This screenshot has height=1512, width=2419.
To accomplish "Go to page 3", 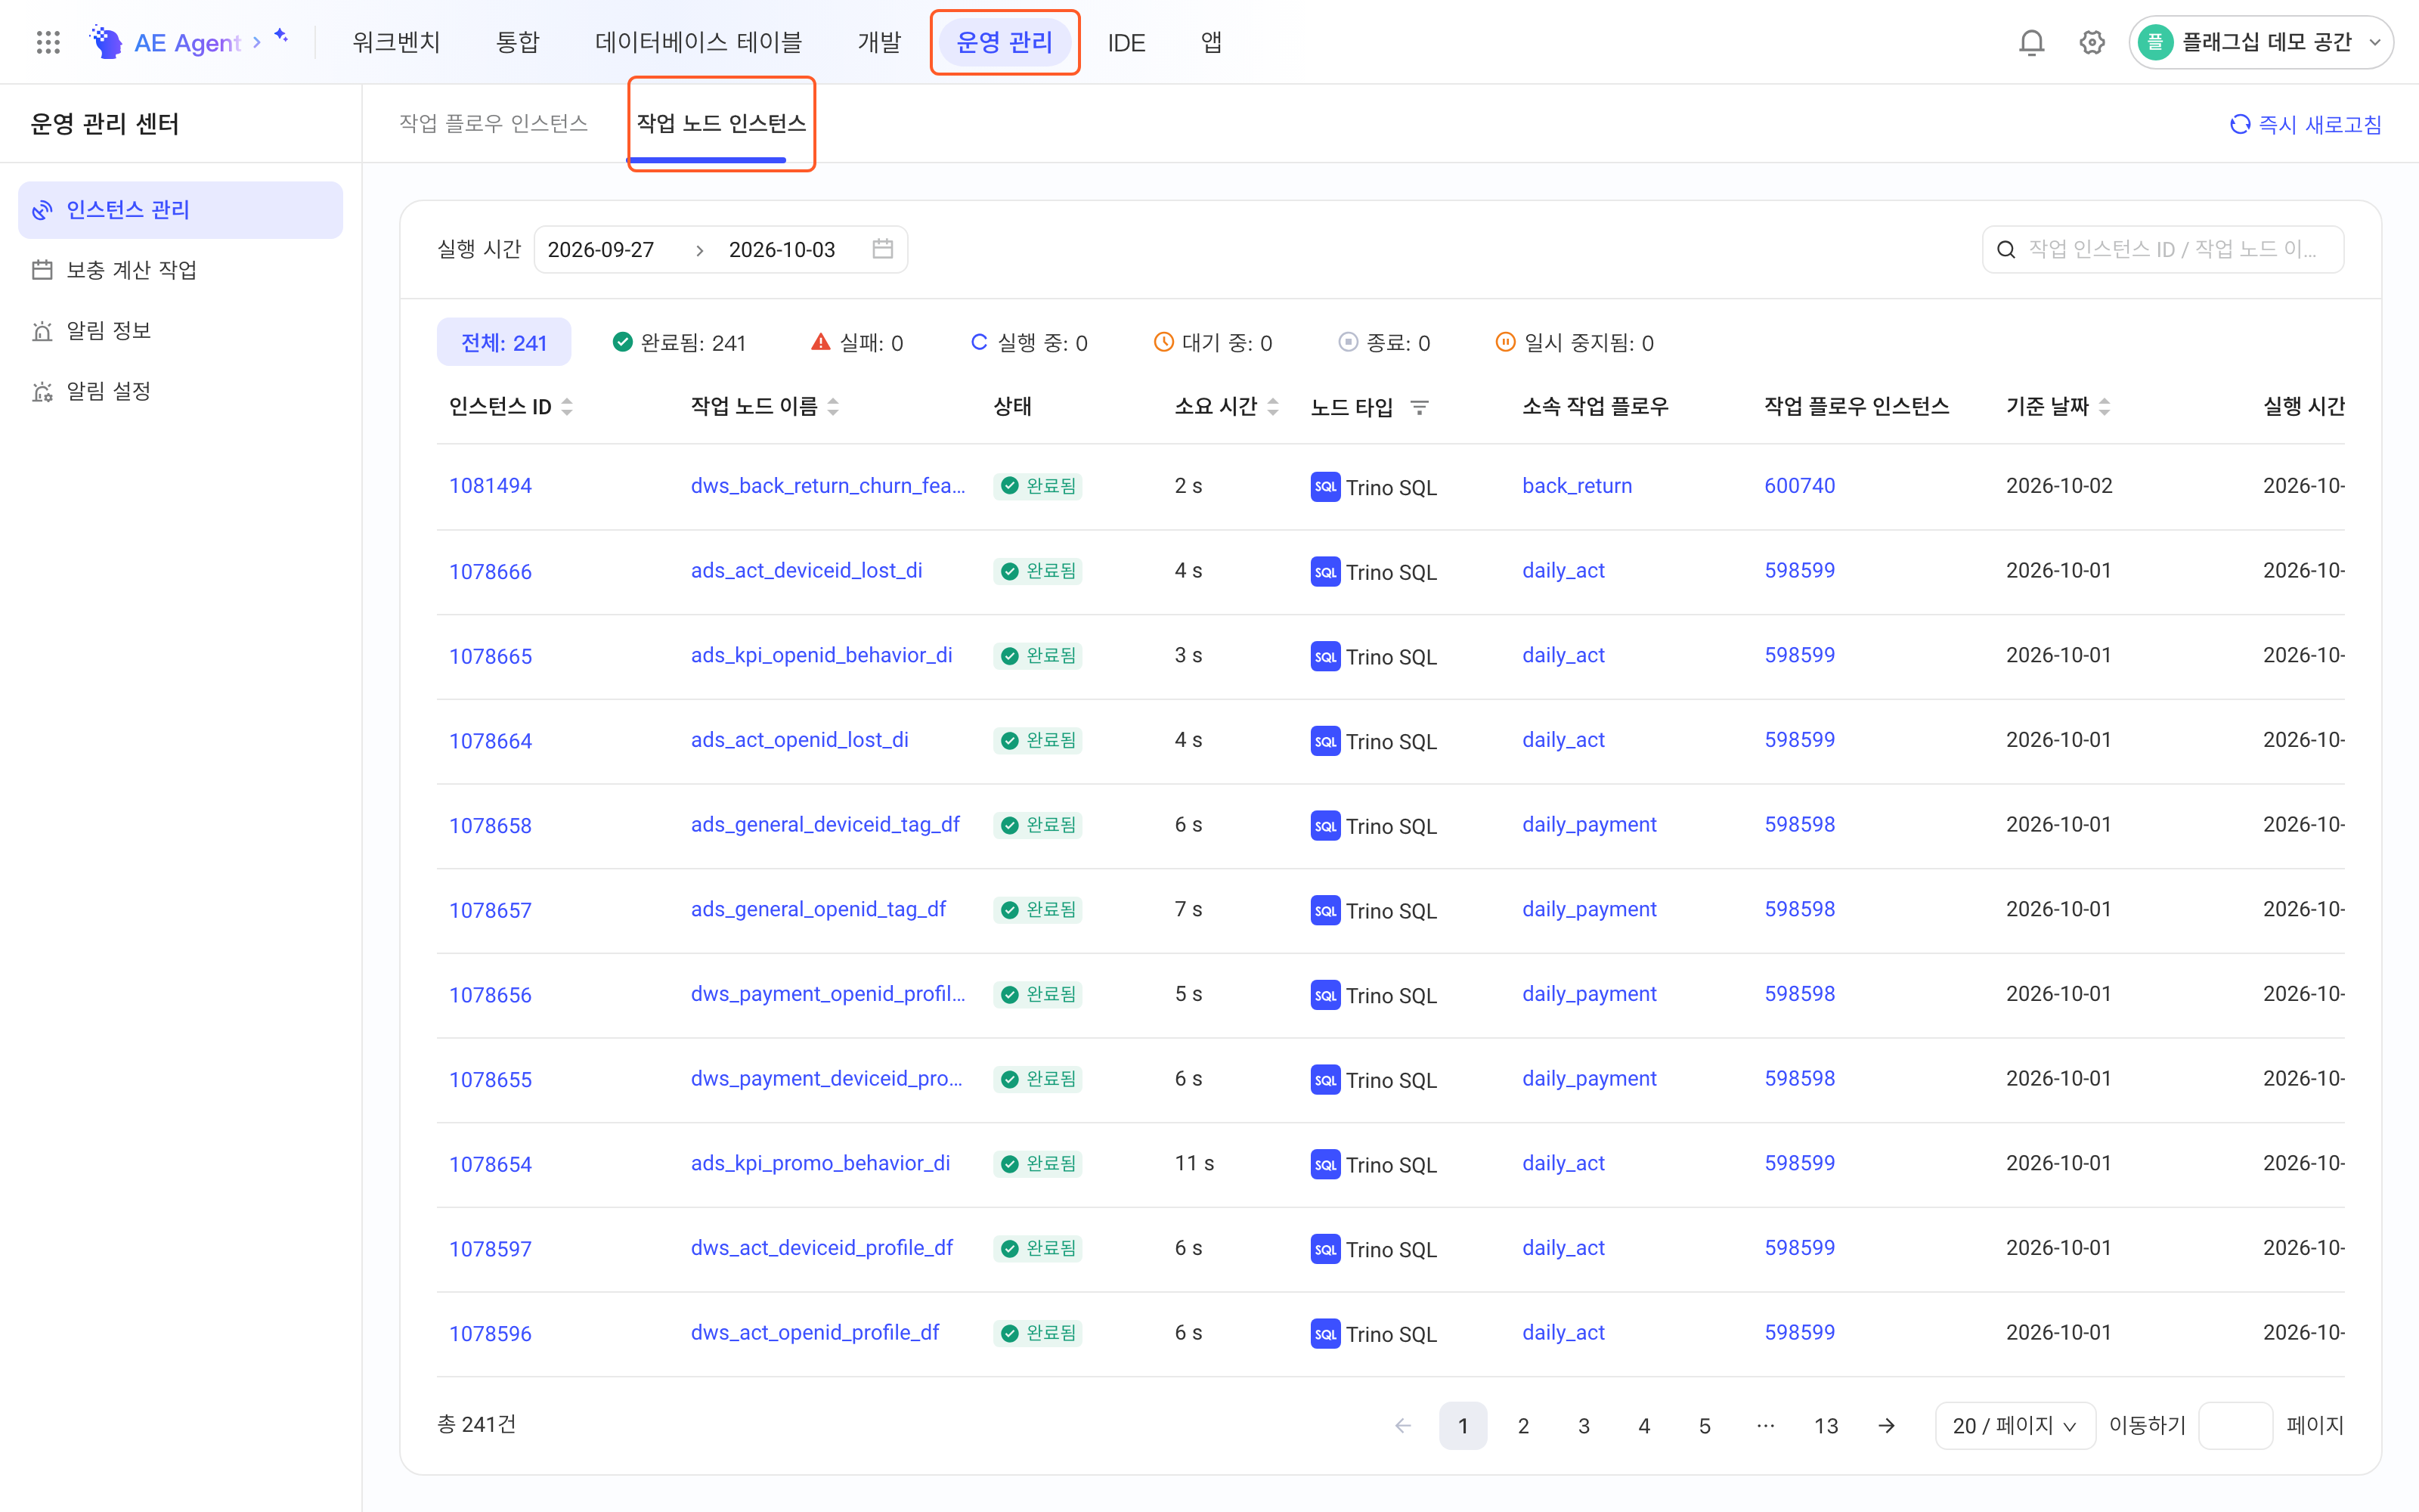I will coord(1584,1425).
